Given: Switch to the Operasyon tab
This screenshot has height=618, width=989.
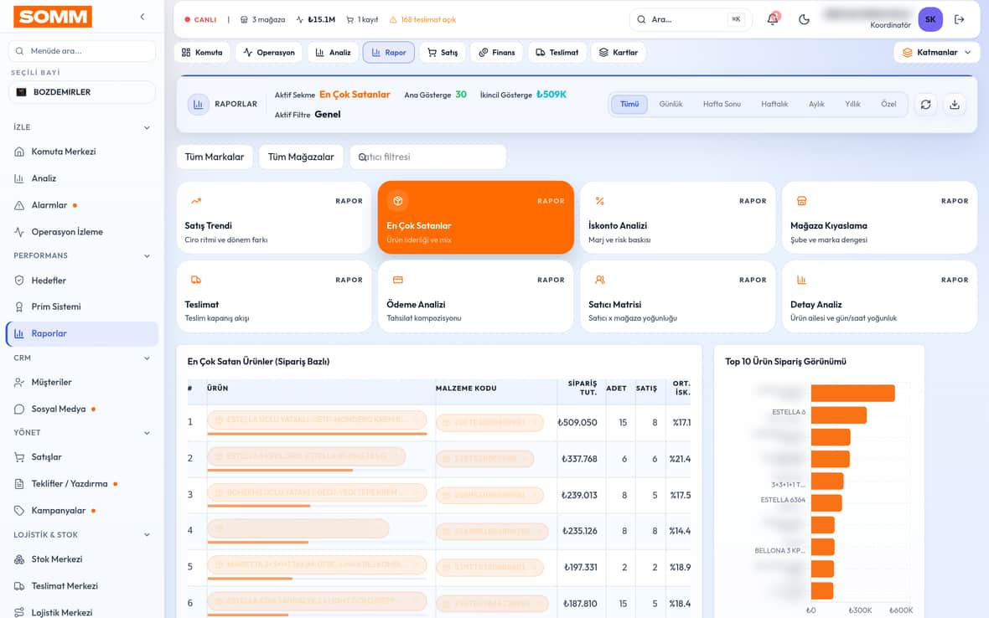Looking at the screenshot, I should 269,52.
